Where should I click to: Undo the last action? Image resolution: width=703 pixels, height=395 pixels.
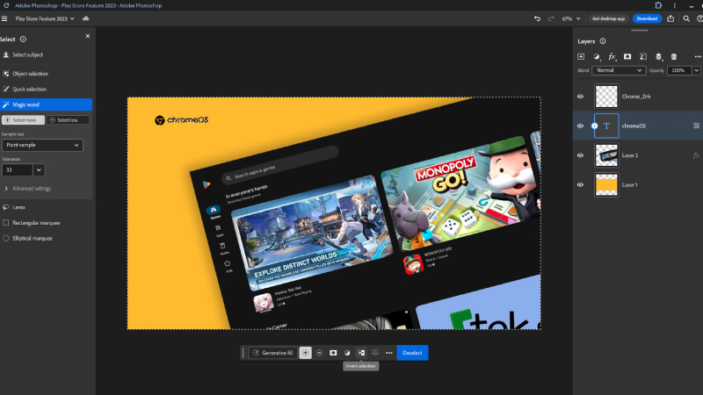(537, 18)
